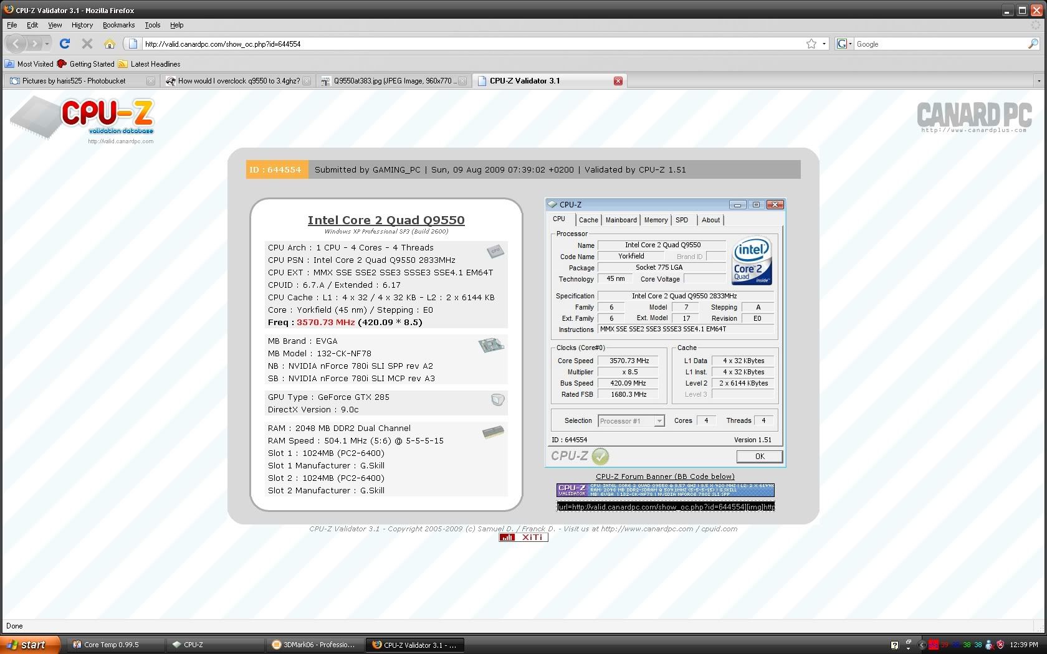1047x654 pixels.
Task: Click the Stop loading X icon
Action: [87, 44]
